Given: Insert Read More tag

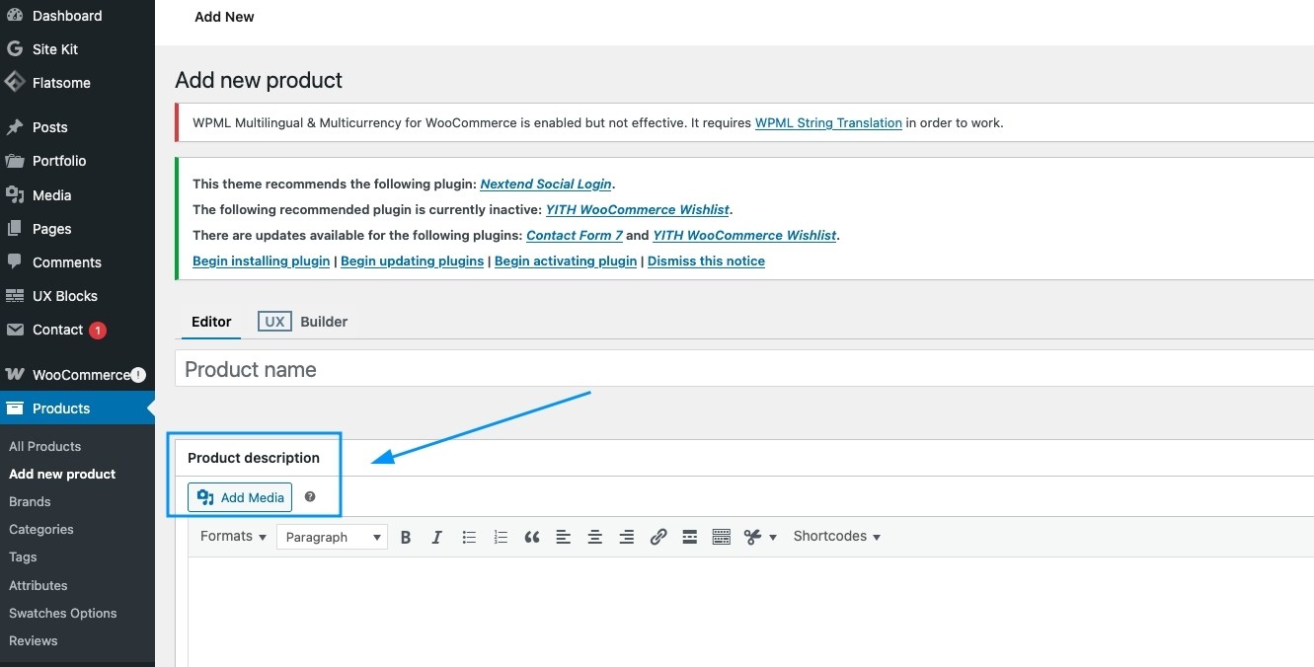Looking at the screenshot, I should point(690,537).
